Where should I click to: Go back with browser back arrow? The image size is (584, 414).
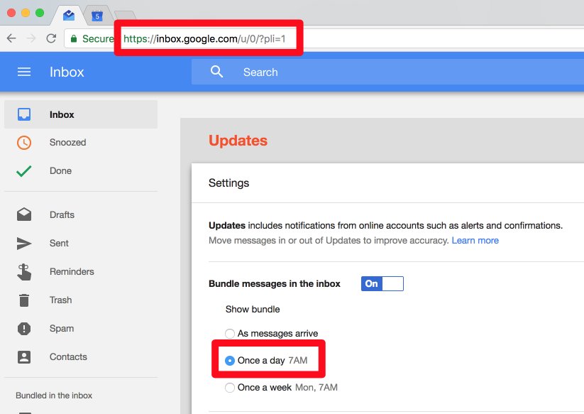coord(11,38)
